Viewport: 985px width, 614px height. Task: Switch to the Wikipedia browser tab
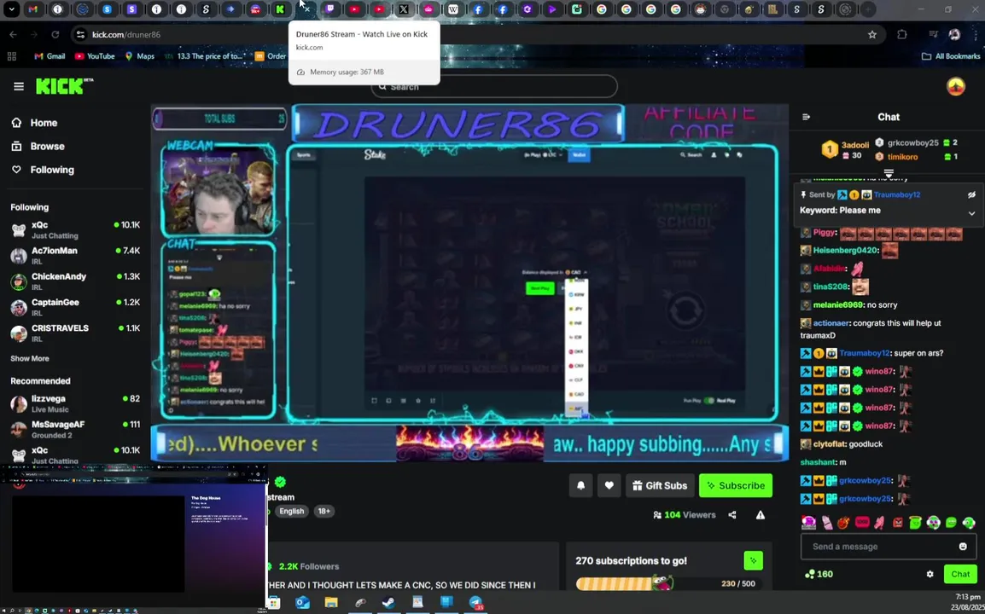tap(453, 9)
